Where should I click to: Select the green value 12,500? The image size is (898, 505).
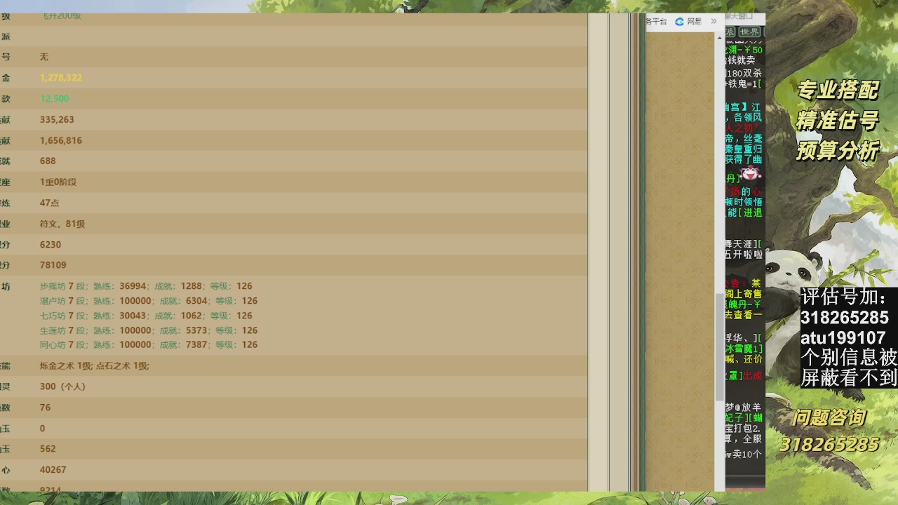(54, 99)
